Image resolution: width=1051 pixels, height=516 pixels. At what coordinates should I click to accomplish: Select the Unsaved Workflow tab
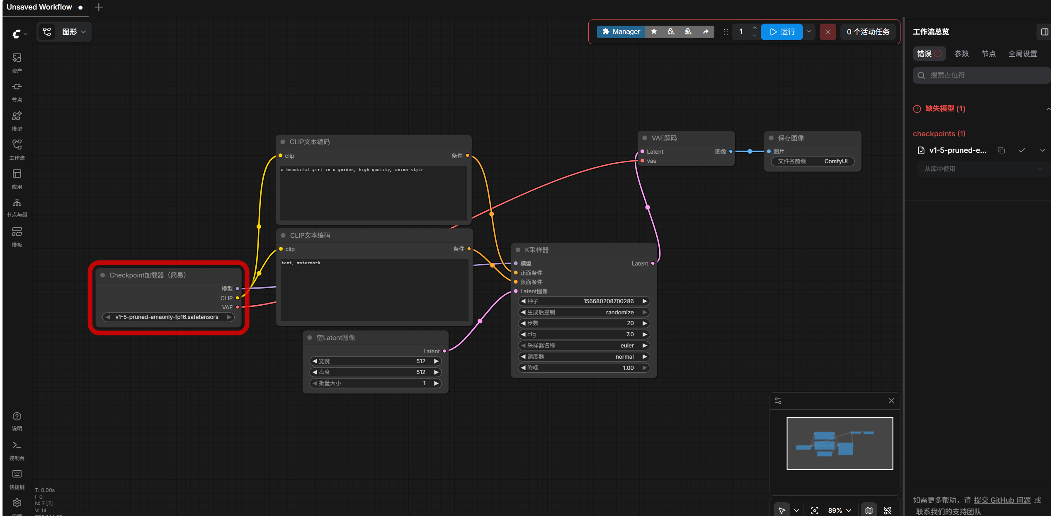point(45,7)
